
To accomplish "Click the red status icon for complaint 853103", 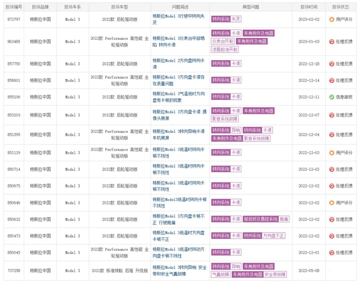I will [331, 115].
